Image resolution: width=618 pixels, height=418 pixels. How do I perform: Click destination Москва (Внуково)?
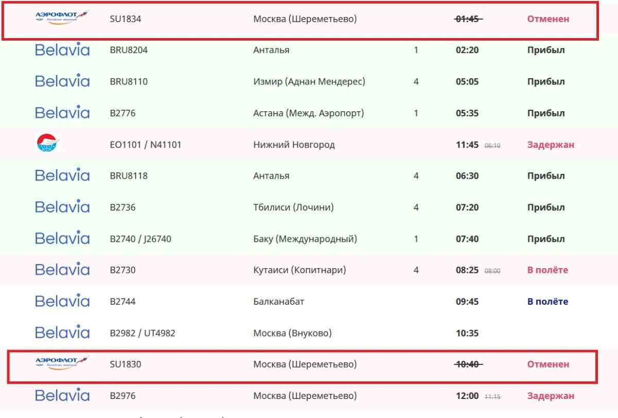click(293, 333)
